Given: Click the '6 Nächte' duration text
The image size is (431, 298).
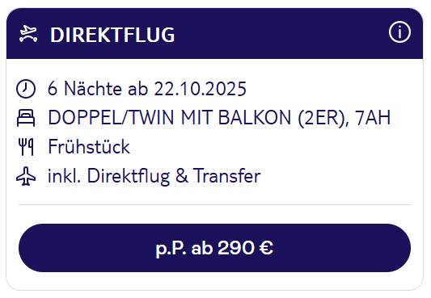Looking at the screenshot, I should (x=85, y=89).
